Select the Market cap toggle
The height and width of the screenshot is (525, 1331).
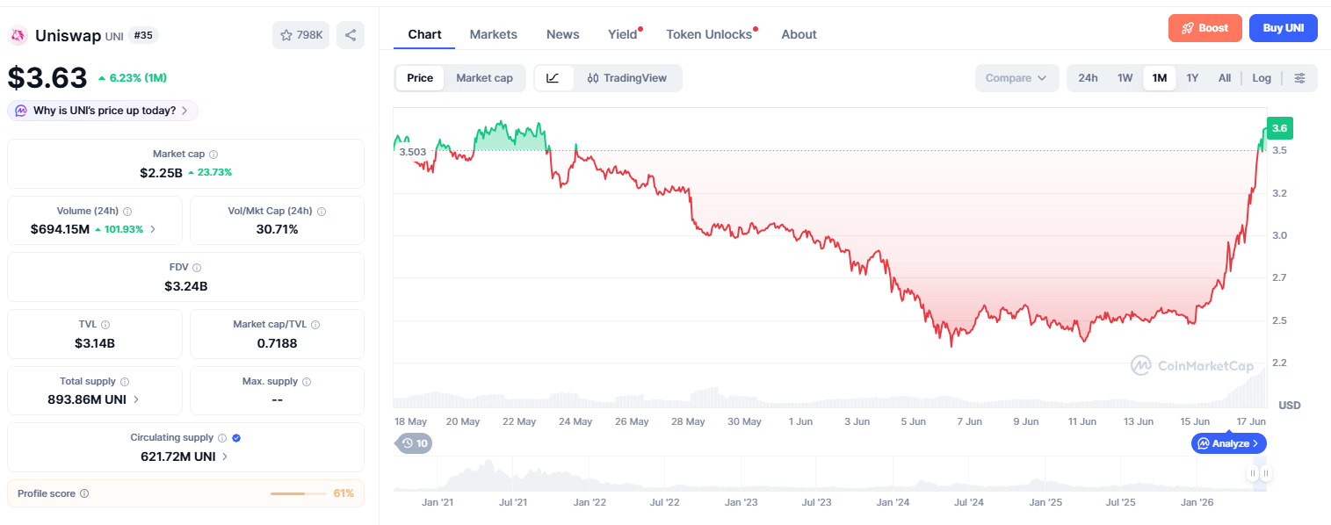pos(484,78)
